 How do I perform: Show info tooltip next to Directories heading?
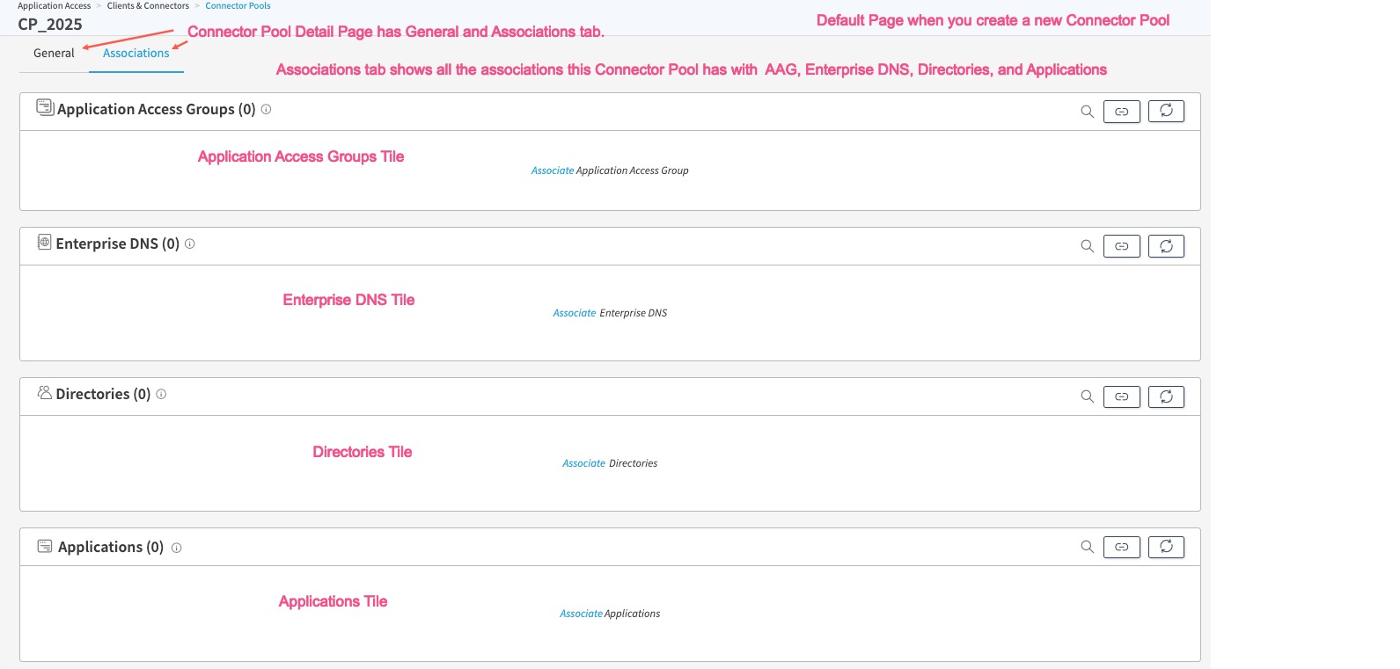pyautogui.click(x=161, y=395)
